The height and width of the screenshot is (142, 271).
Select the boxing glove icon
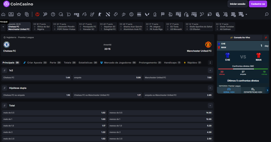point(116,14)
